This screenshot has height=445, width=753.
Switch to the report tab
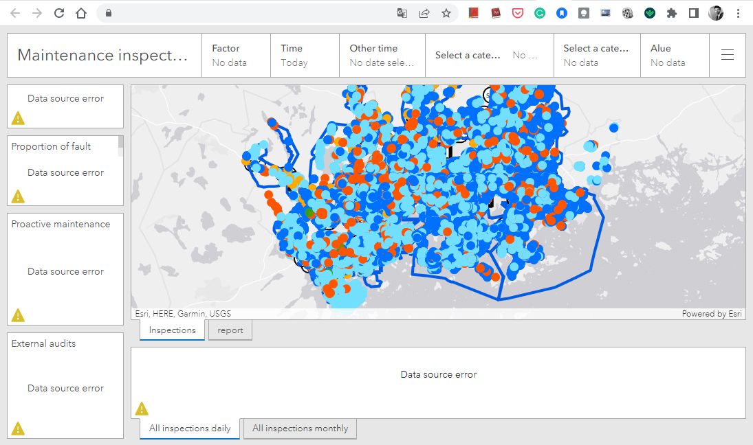[x=230, y=330]
